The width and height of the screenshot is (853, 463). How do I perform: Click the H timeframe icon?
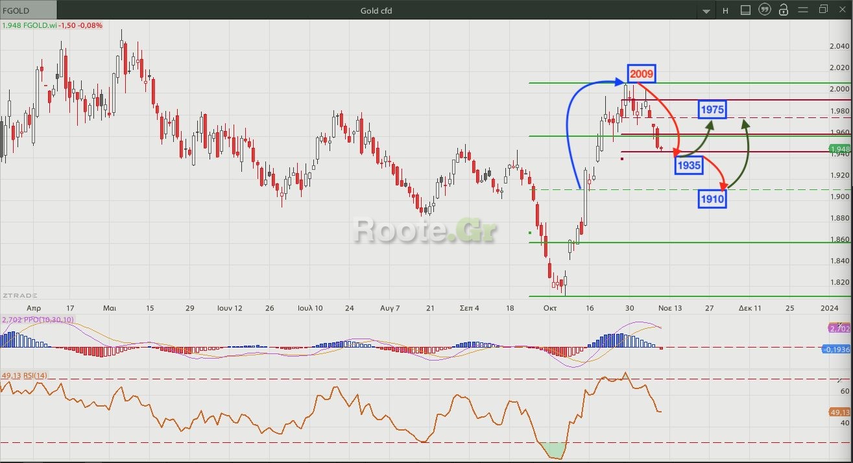tap(725, 10)
